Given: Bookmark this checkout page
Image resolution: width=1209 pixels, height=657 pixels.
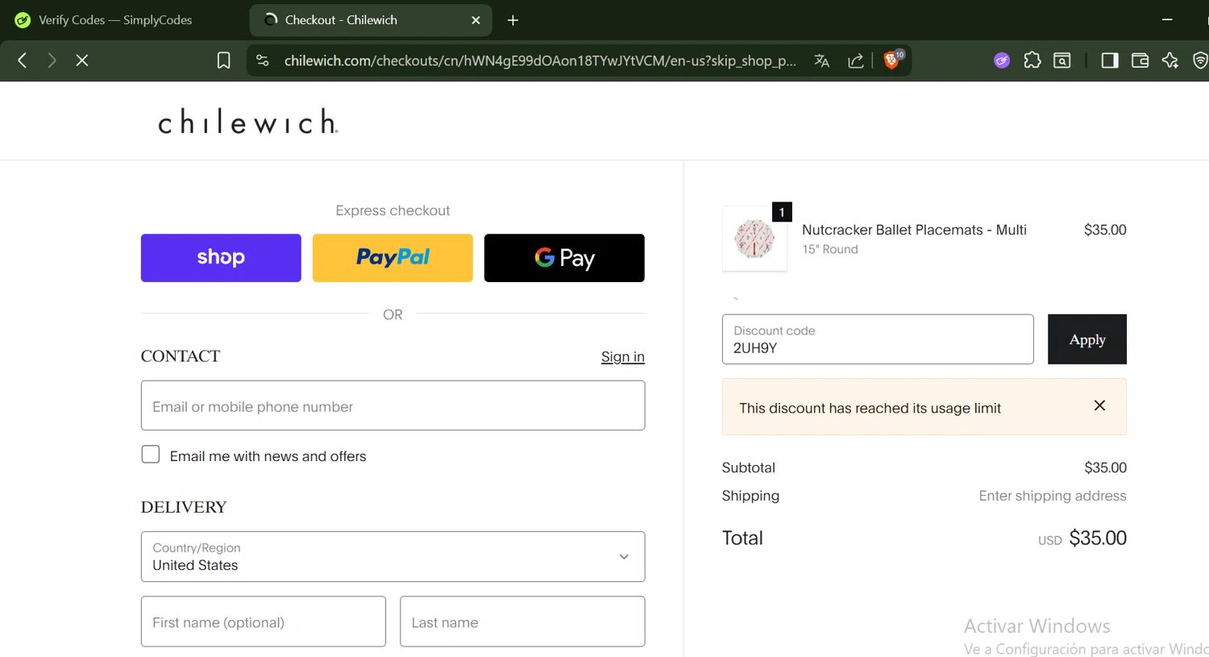Looking at the screenshot, I should click(x=224, y=60).
